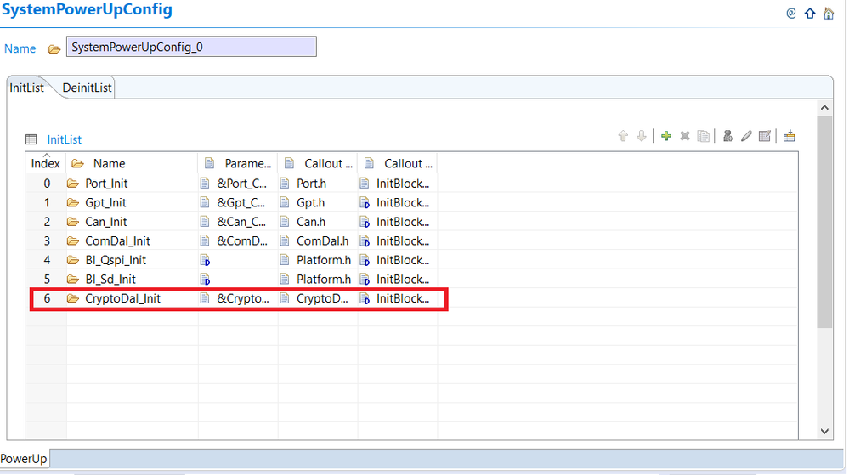Click the move down arrow in InitList toolbar
The width and height of the screenshot is (849, 475).
(642, 136)
